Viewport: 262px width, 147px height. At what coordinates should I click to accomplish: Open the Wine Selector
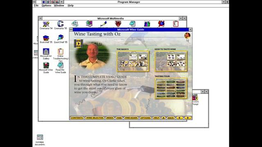pos(95,118)
